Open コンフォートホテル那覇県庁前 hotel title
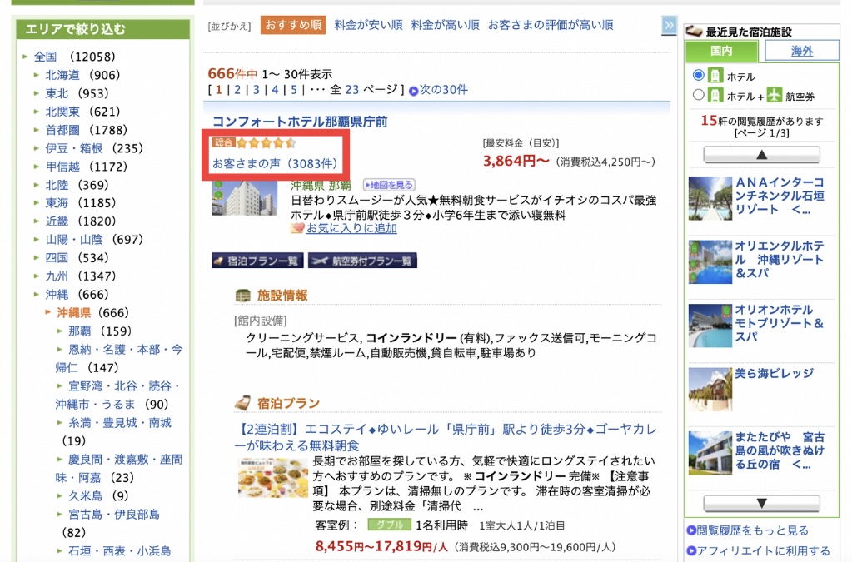The height and width of the screenshot is (562, 852). [300, 122]
